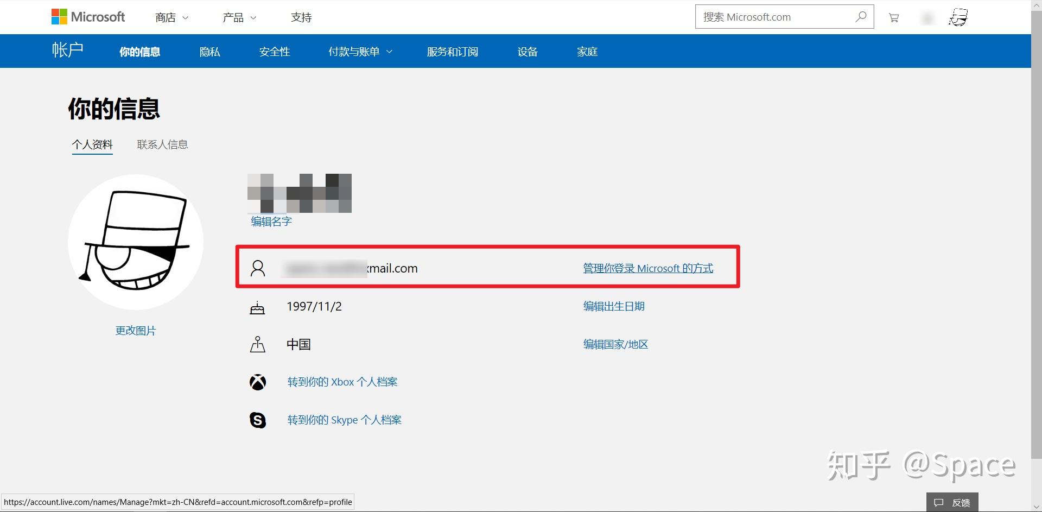Expand the 商店 dropdown menu
The image size is (1042, 512).
[x=170, y=17]
